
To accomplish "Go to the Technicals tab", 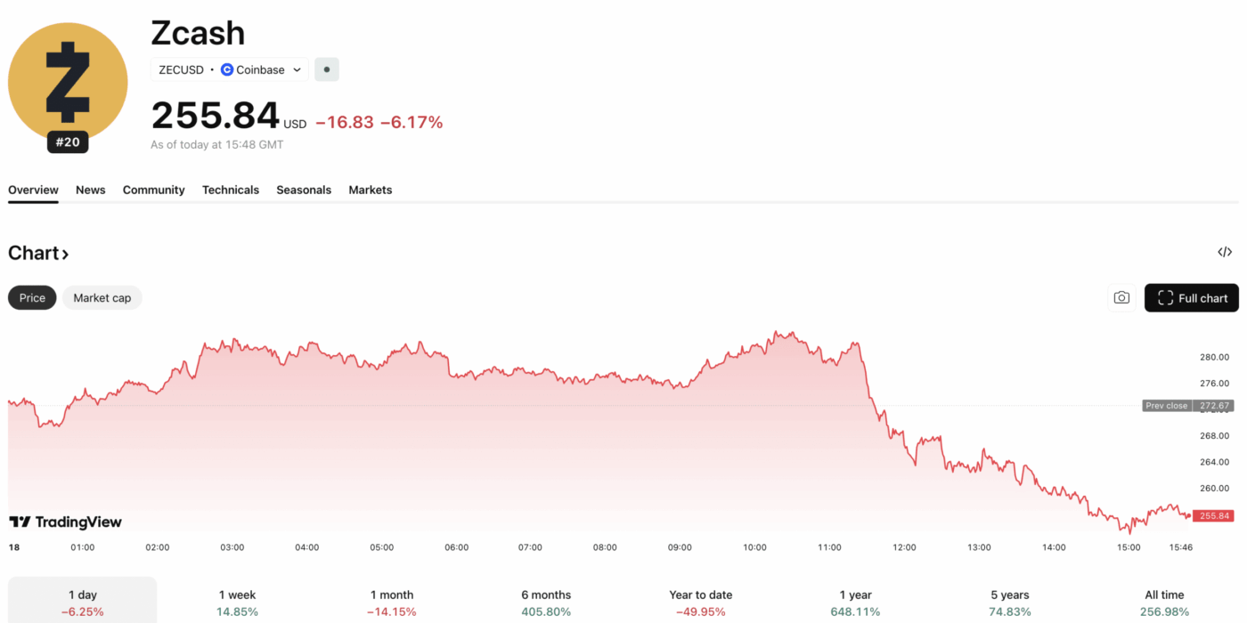I will 231,190.
